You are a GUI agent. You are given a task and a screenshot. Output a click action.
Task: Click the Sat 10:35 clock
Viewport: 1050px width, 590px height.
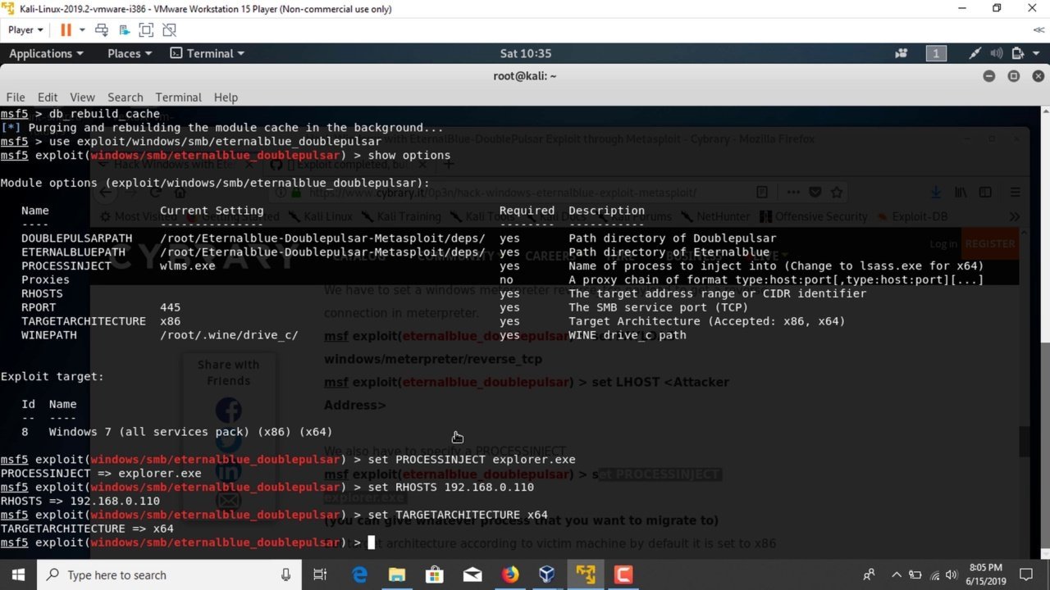(526, 53)
